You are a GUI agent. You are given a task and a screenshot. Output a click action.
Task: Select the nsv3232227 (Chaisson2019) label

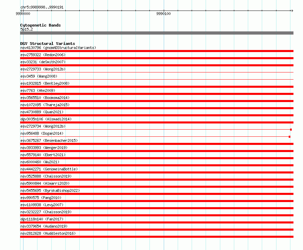[x=46, y=212]
